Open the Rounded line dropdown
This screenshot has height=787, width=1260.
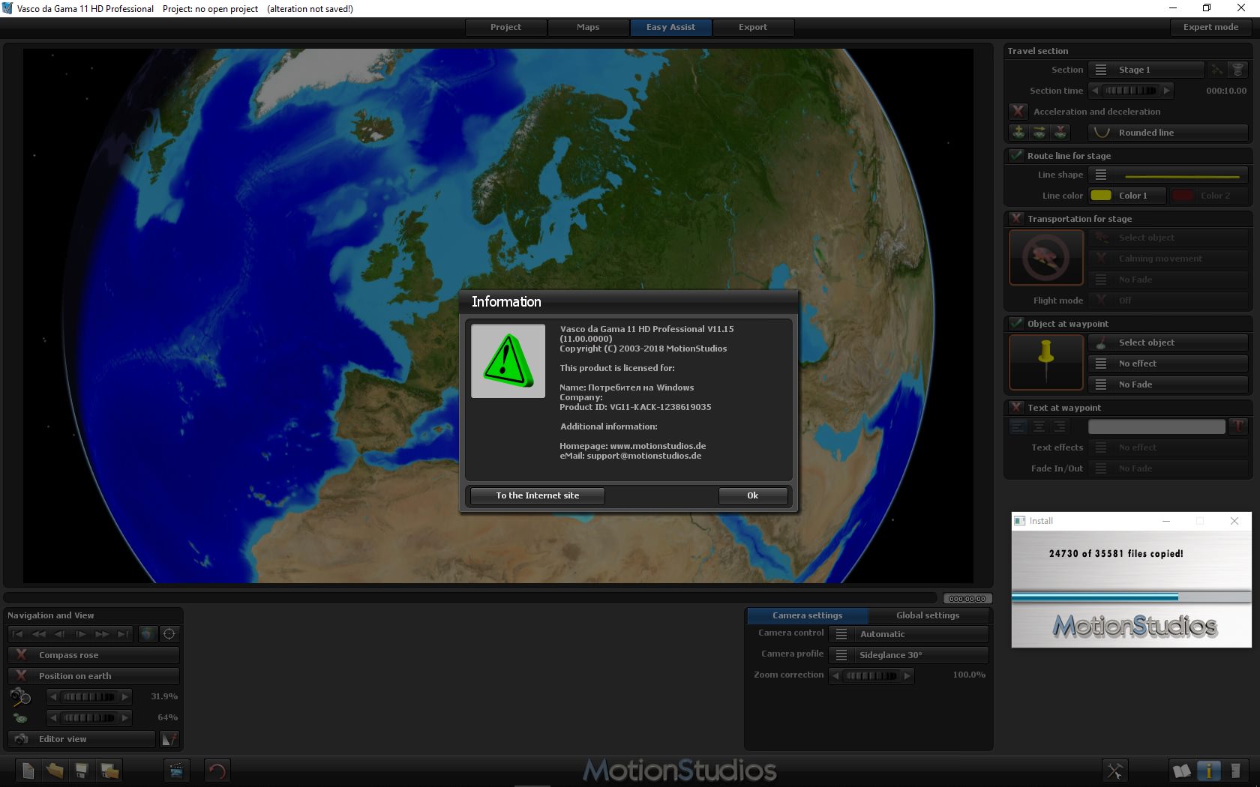1168,133
